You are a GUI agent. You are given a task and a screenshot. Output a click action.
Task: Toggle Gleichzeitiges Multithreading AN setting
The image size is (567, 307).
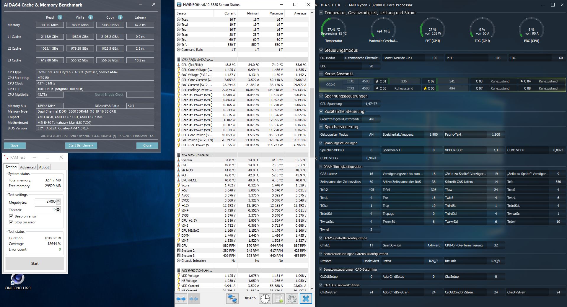pos(371,119)
